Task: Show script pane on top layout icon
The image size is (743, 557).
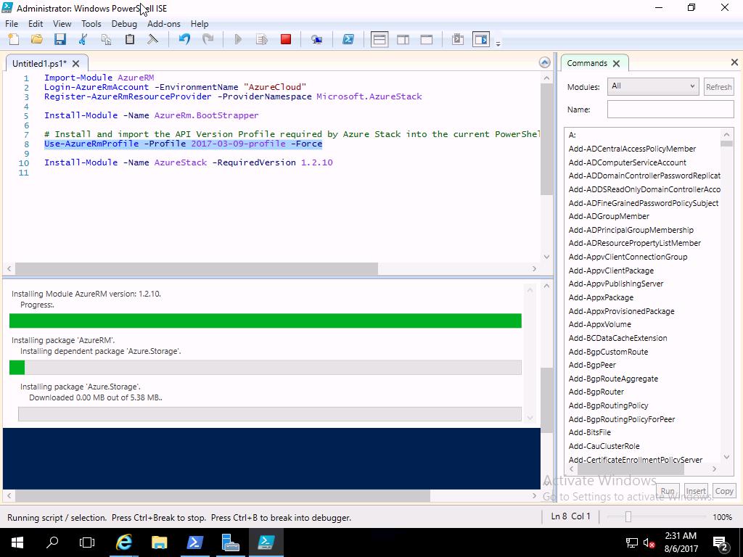Action: pyautogui.click(x=379, y=39)
